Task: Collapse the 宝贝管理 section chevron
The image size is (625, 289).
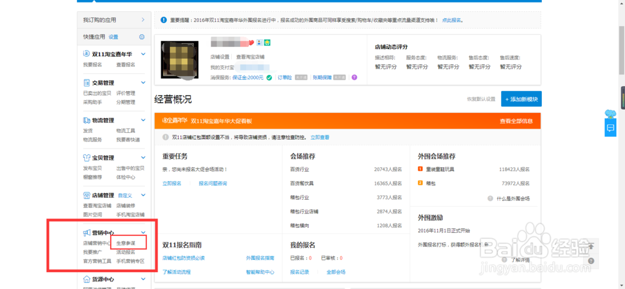Action: [144, 158]
